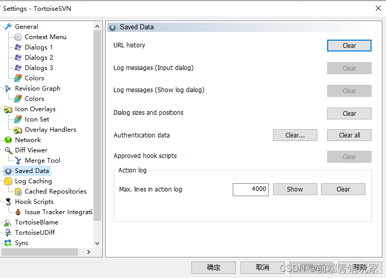This screenshot has width=386, height=278.
Task: Click the Log Caching icon
Action: tap(8, 181)
